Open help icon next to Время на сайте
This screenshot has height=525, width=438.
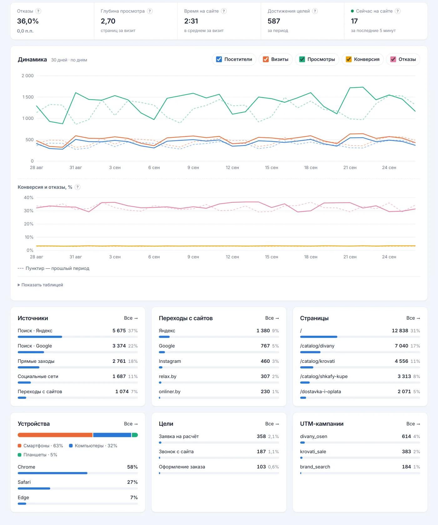point(224,11)
